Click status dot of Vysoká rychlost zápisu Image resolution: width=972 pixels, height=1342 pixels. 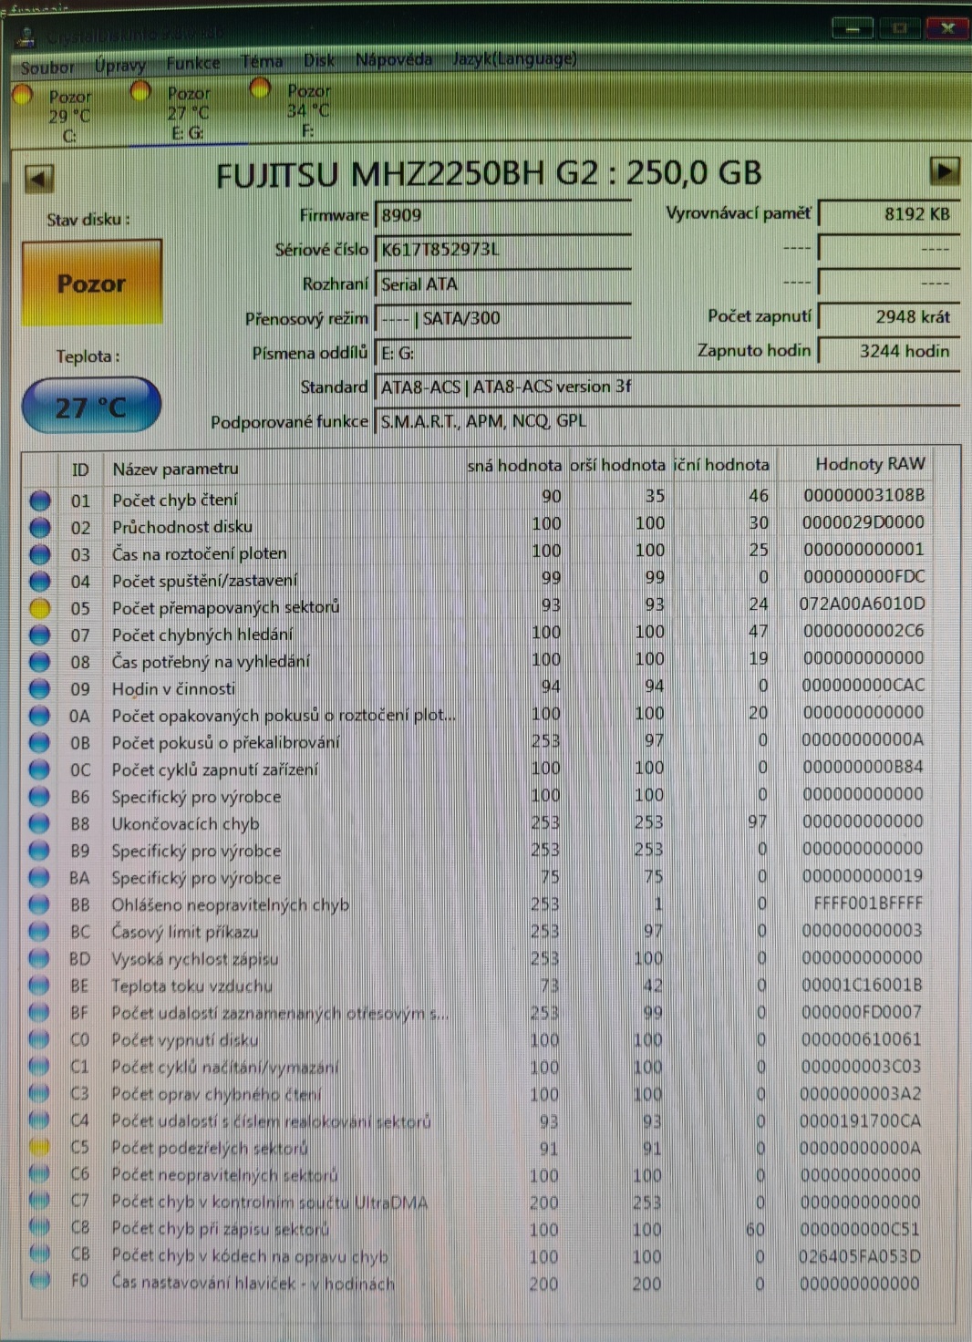point(39,958)
